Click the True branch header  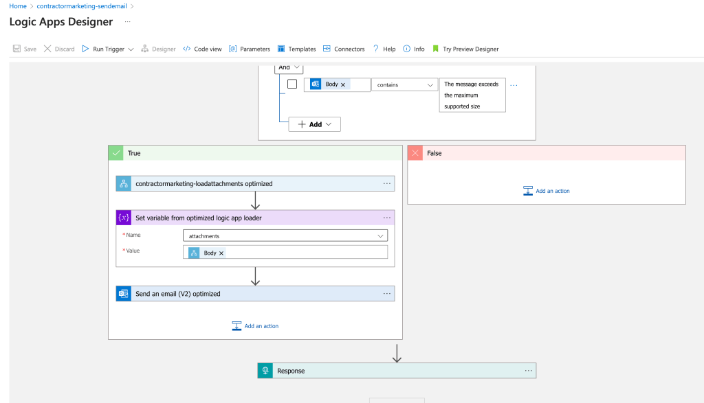click(x=256, y=153)
